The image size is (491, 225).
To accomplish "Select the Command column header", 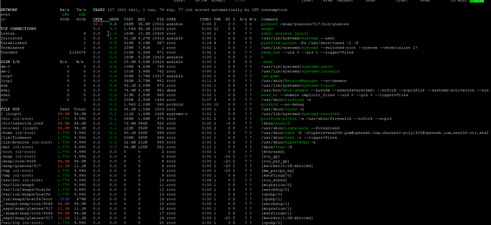I will [270, 19].
